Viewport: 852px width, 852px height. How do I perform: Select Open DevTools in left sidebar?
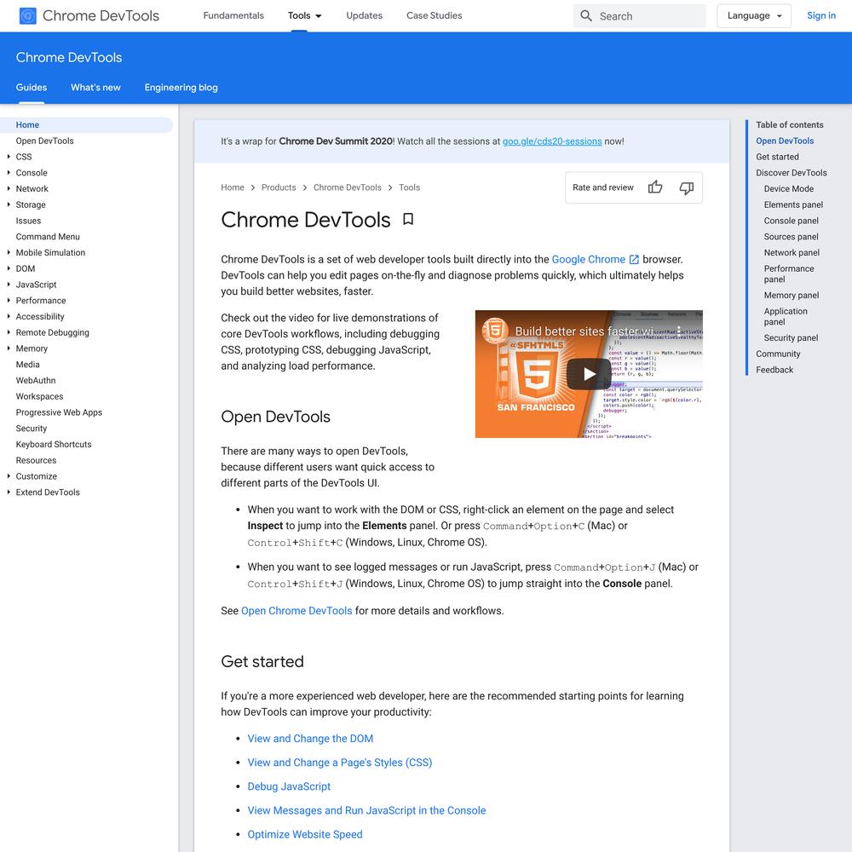tap(44, 141)
